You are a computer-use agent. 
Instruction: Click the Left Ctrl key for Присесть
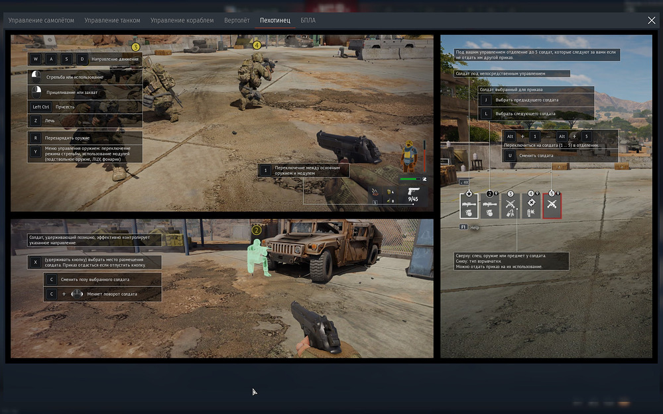click(x=41, y=107)
